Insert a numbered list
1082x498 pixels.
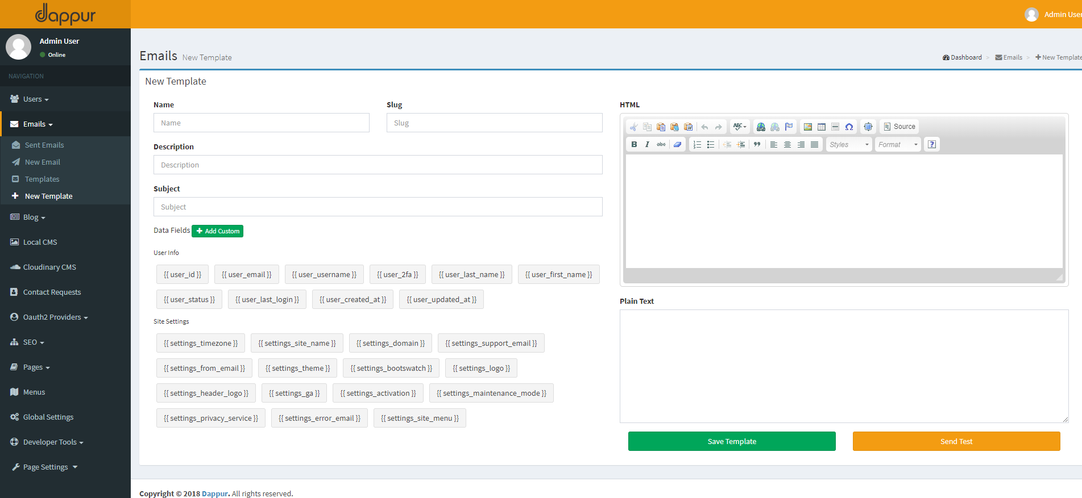click(697, 145)
